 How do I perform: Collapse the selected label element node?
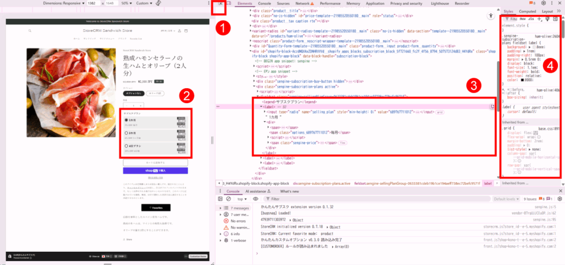coord(261,107)
